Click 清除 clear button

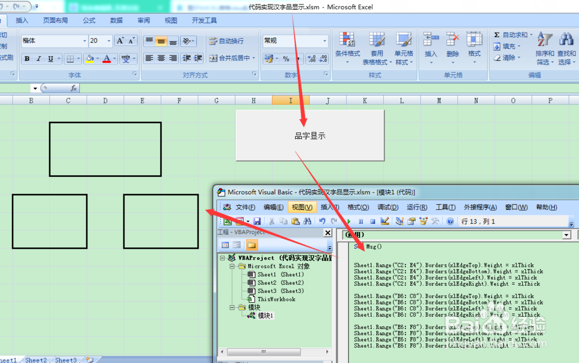coord(507,57)
